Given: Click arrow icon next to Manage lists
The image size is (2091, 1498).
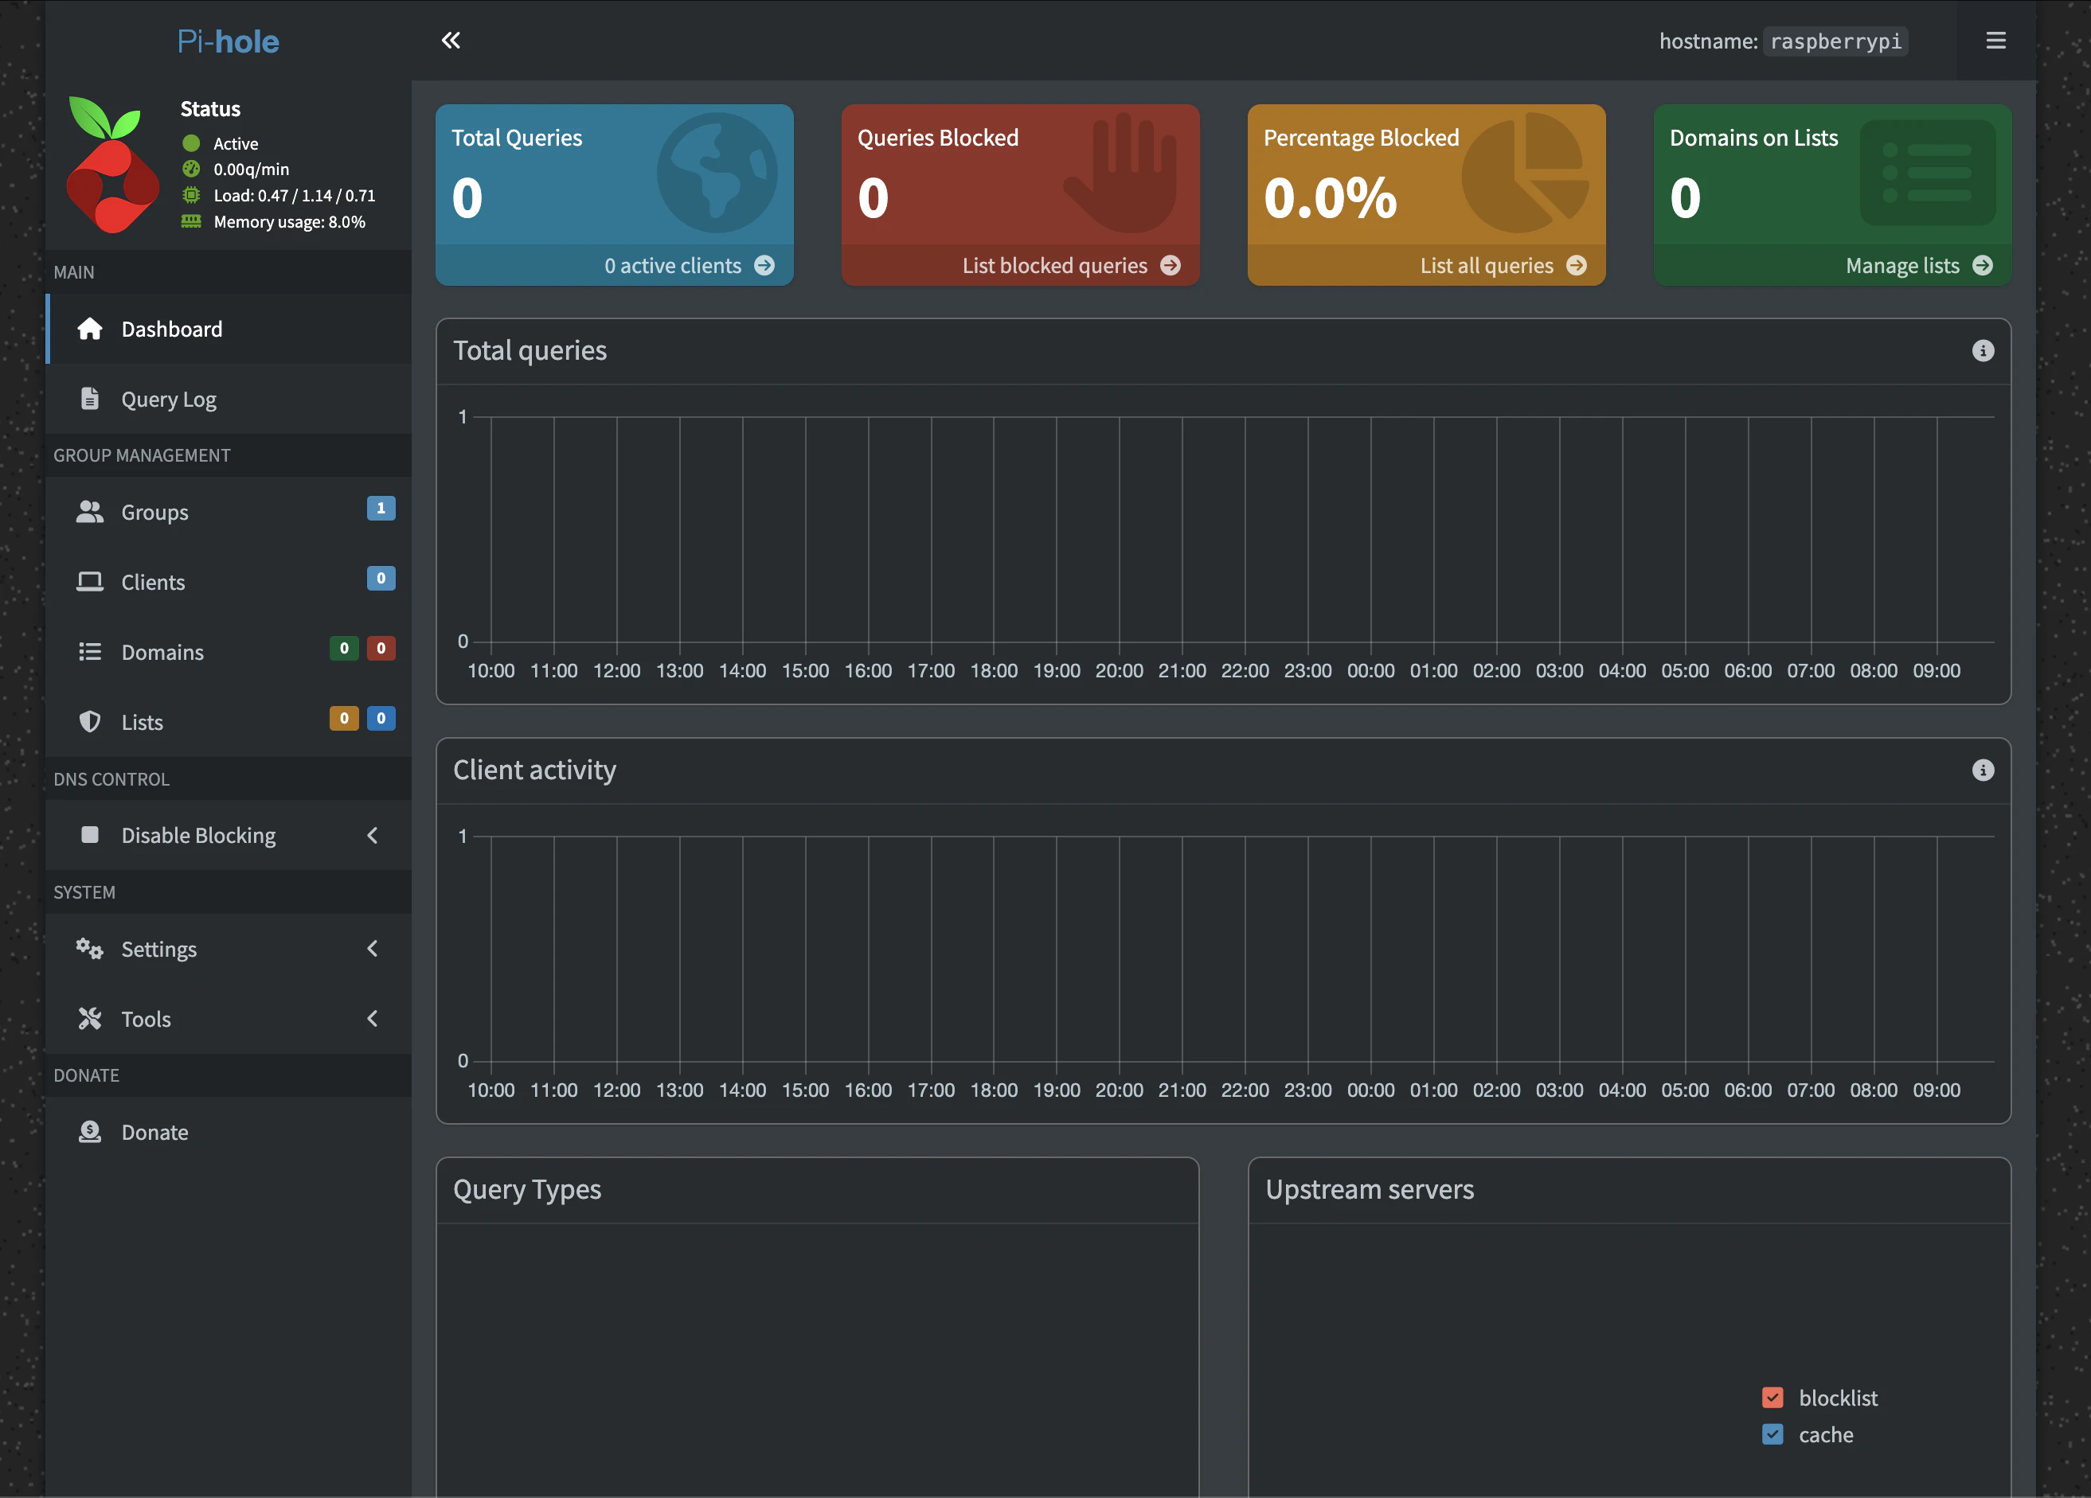Looking at the screenshot, I should (x=1982, y=266).
